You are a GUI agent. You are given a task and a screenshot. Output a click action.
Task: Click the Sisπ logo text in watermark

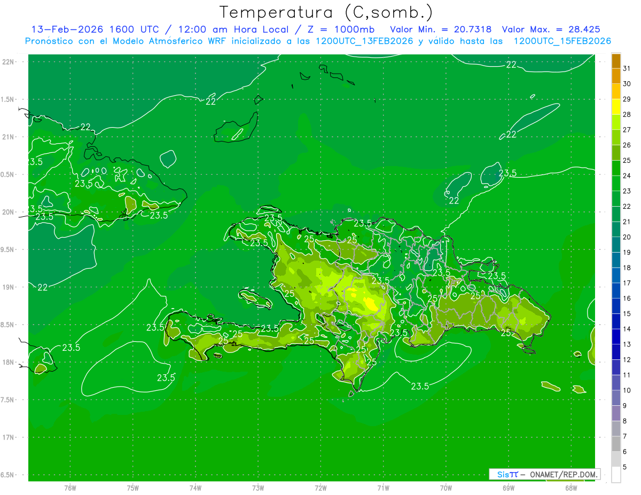pyautogui.click(x=507, y=474)
